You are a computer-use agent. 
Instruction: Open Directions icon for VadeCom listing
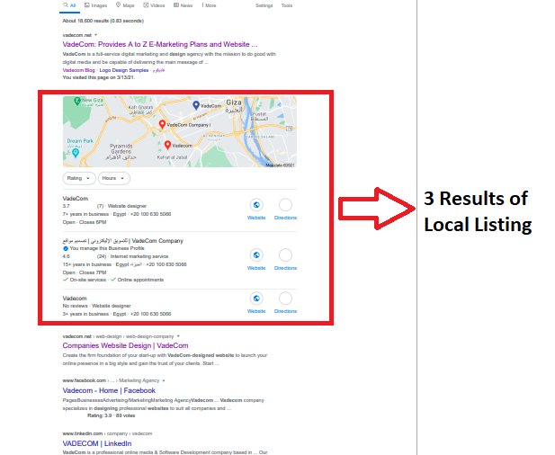(285, 205)
